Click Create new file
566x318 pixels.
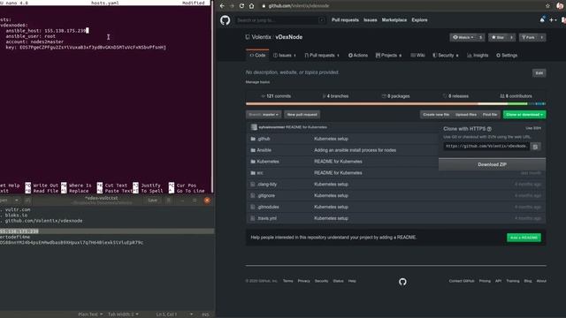[436, 115]
